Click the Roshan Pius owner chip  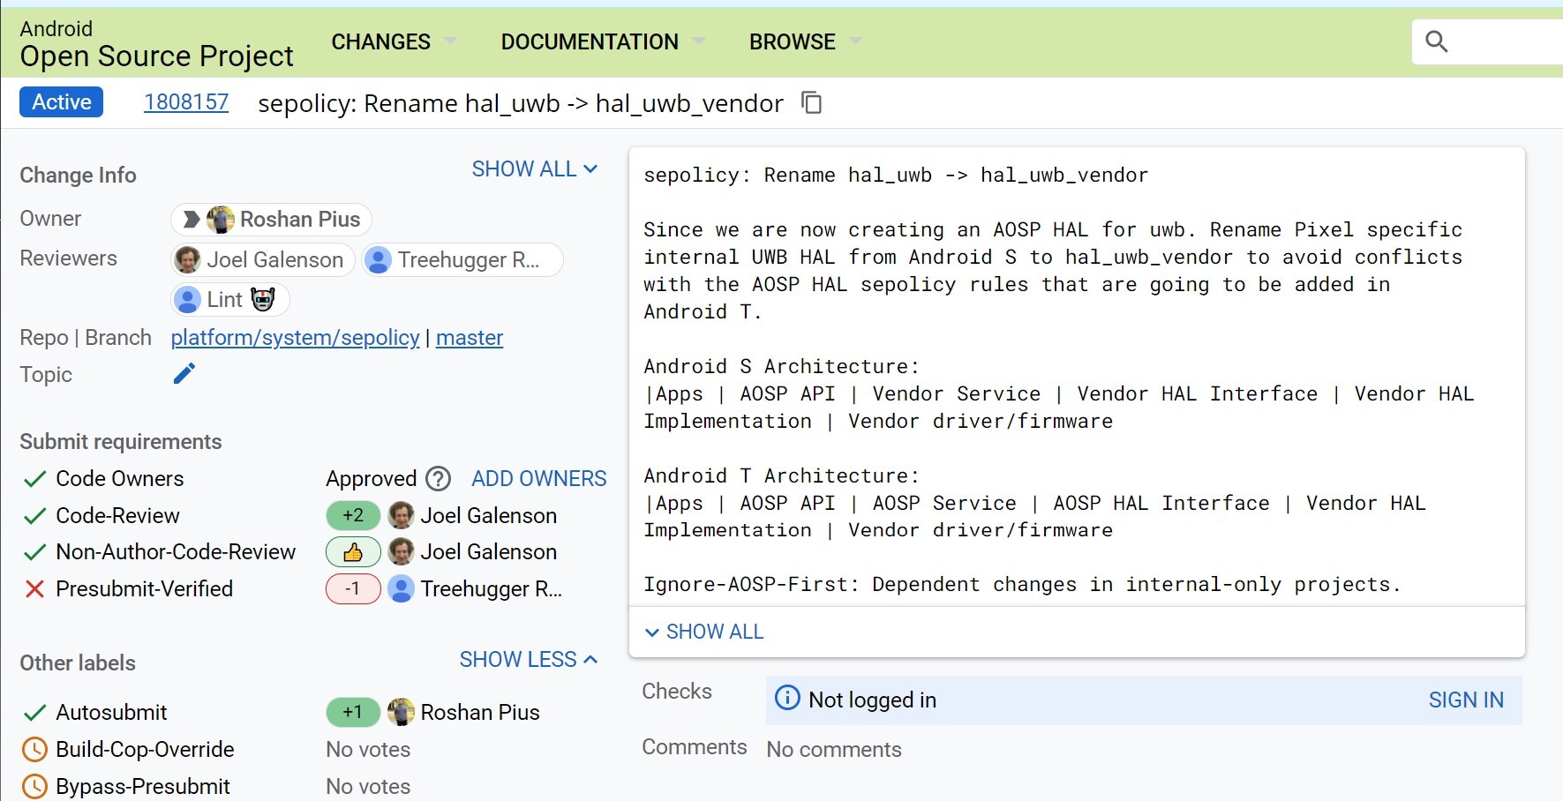(x=272, y=220)
